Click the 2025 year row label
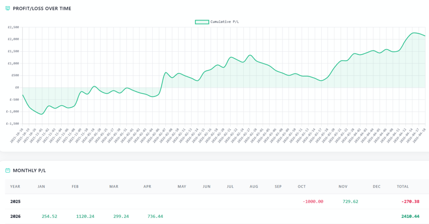Image resolution: width=429 pixels, height=224 pixels. pyautogui.click(x=15, y=201)
